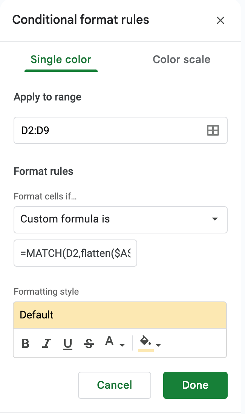The width and height of the screenshot is (245, 414).
Task: Switch to the Color scale tab
Action: [x=181, y=60]
